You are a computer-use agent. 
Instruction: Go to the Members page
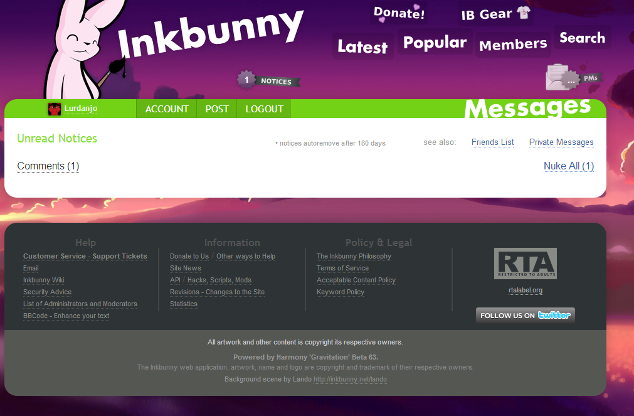point(513,44)
